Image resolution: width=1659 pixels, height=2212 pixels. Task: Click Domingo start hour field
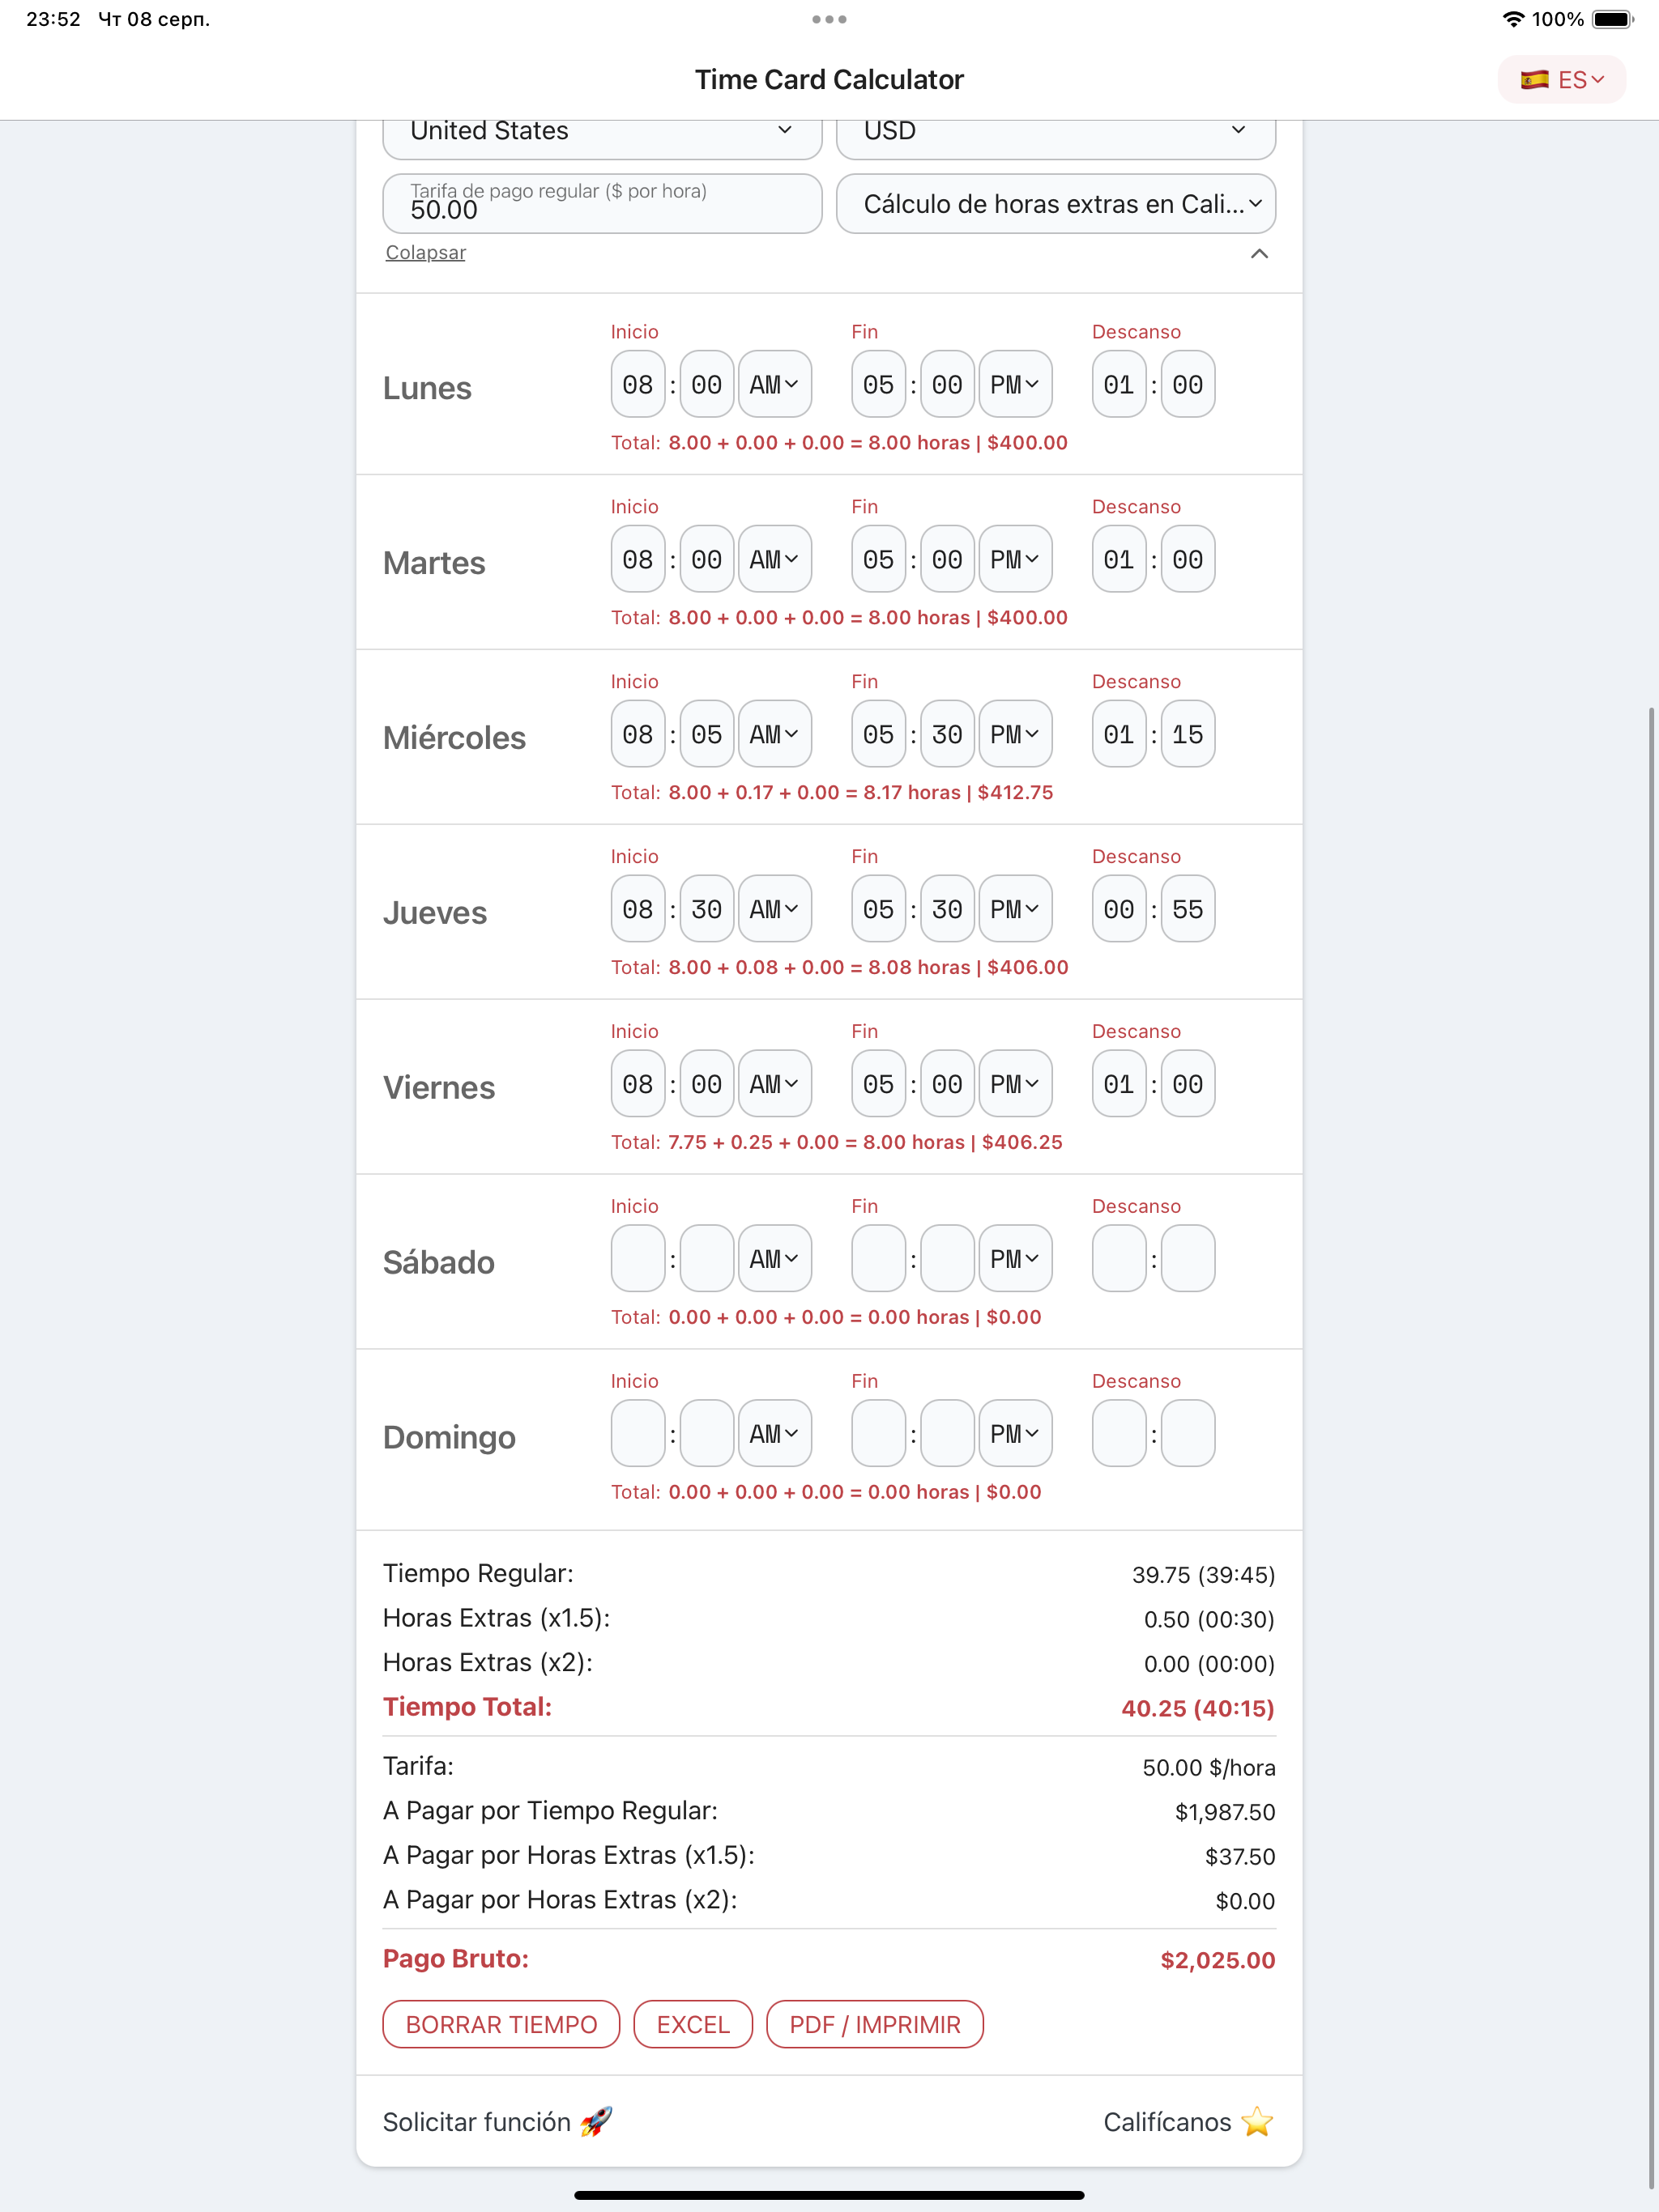pos(638,1433)
